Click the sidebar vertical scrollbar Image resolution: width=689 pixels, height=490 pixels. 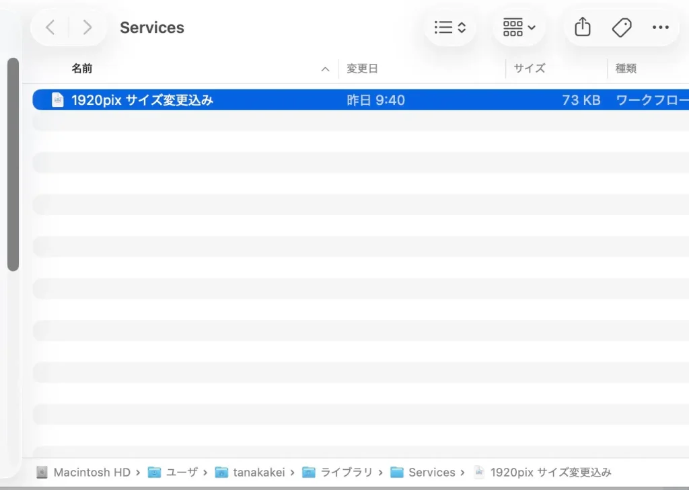(13, 165)
